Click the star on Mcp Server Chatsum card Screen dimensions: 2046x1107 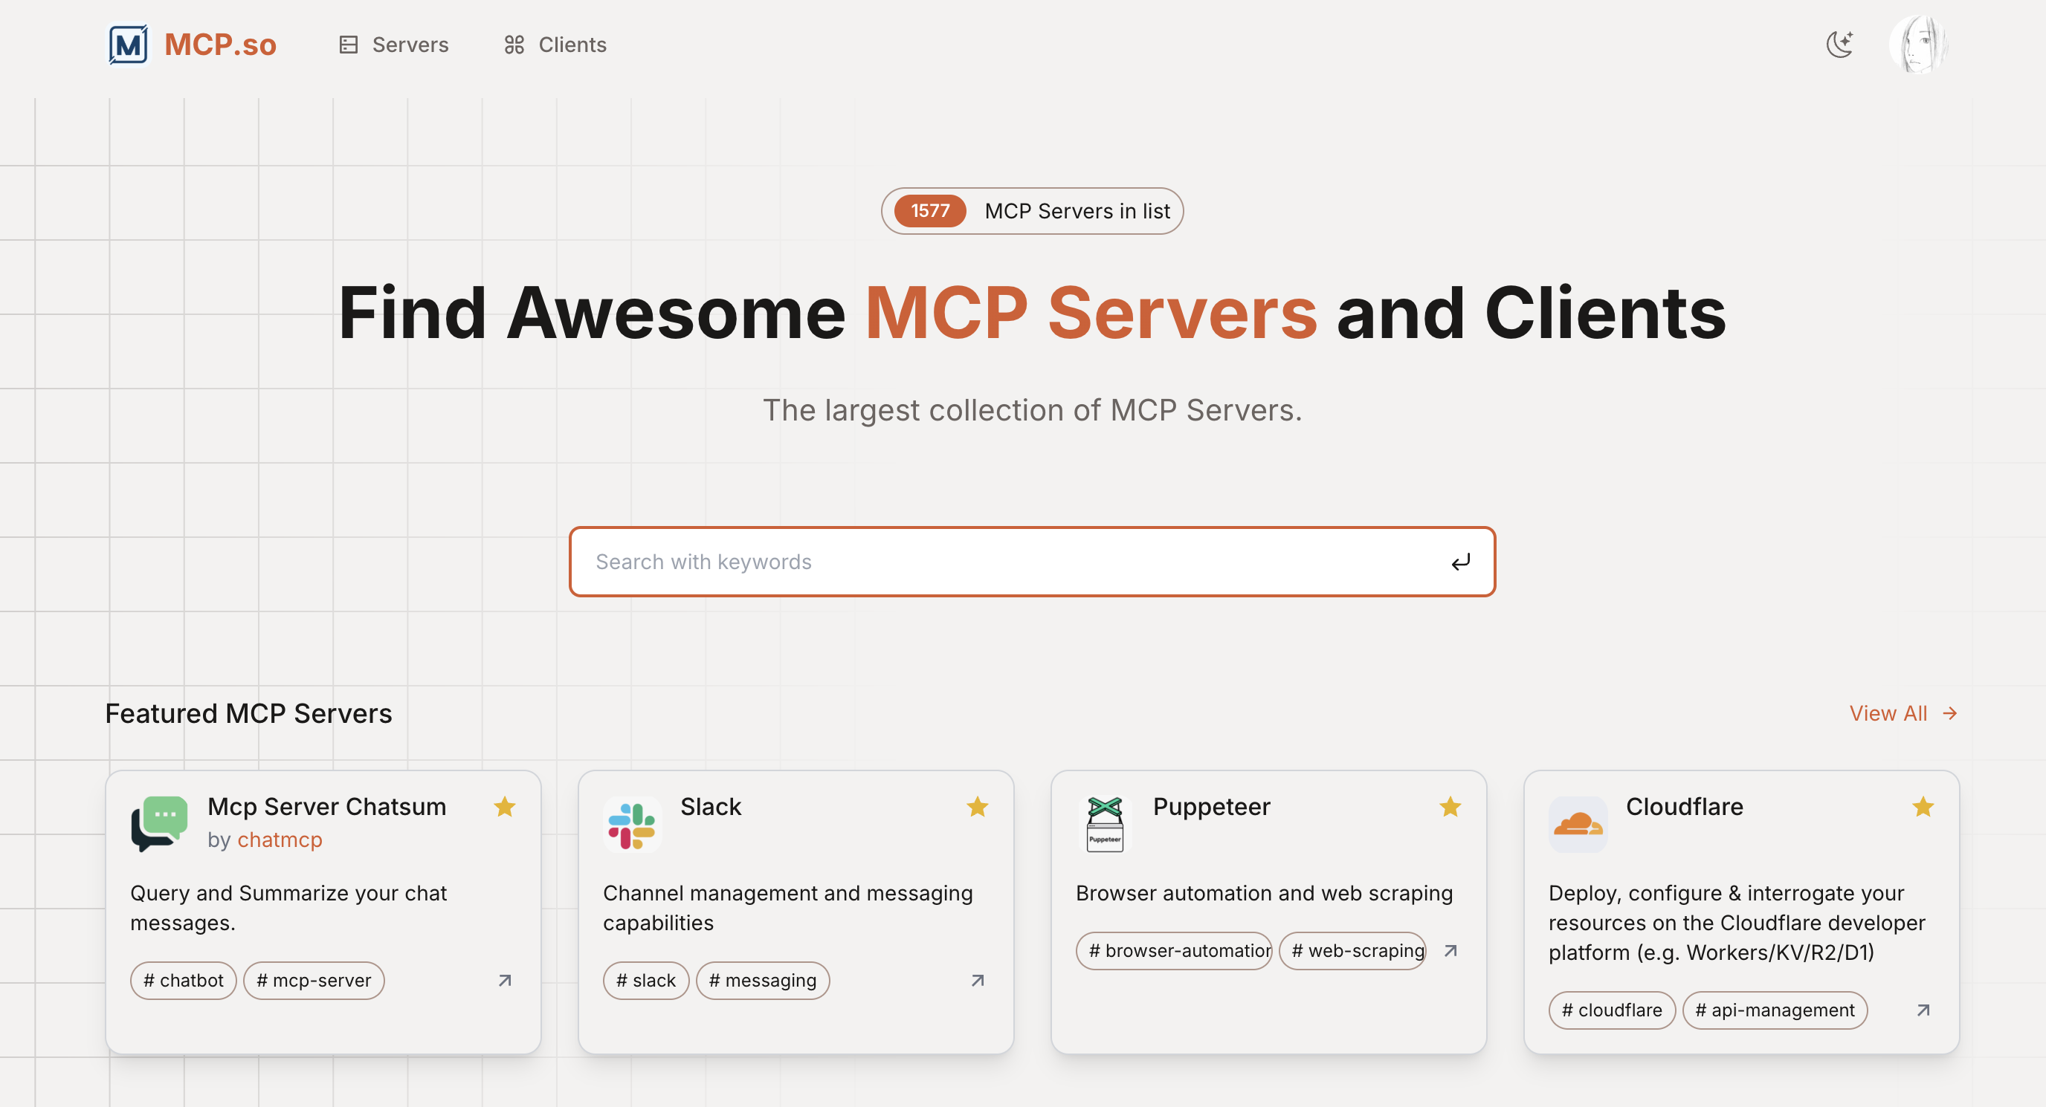pyautogui.click(x=504, y=807)
